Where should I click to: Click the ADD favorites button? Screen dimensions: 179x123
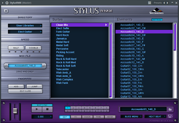click(x=16, y=86)
